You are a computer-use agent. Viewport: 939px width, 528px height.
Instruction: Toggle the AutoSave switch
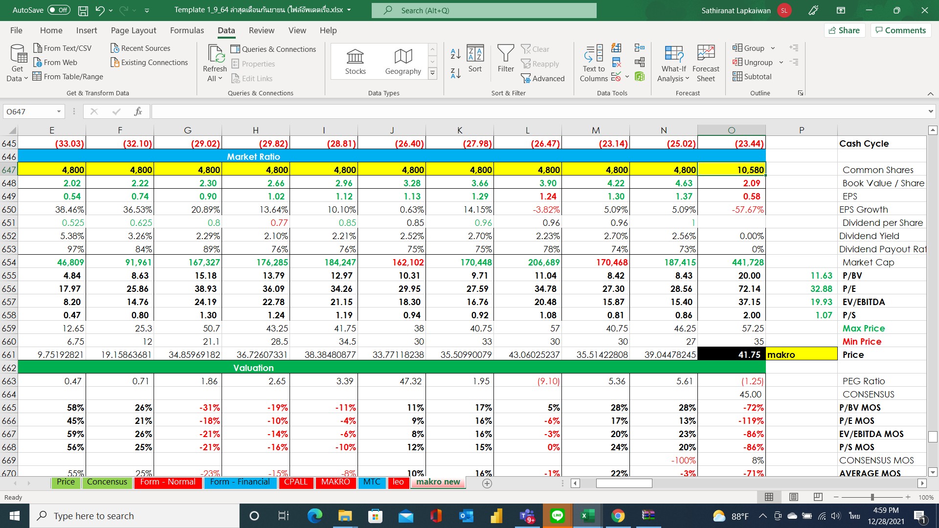tap(59, 10)
